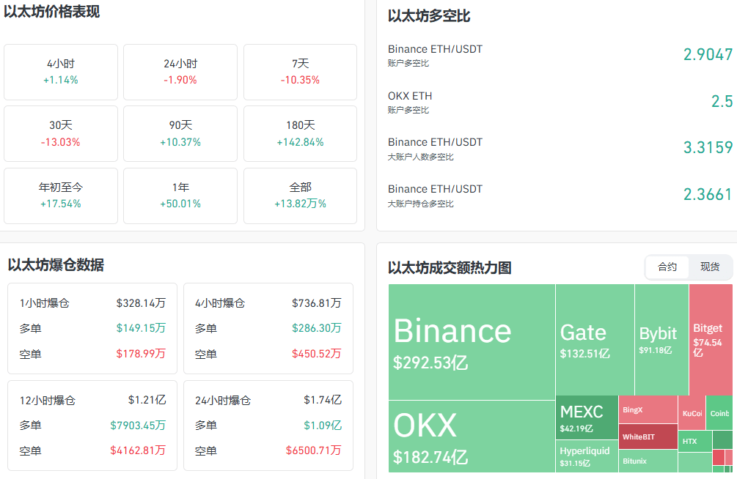This screenshot has height=479, width=737.
Task: Click the 1小时爆仓 liquidation card
Action: coord(92,328)
